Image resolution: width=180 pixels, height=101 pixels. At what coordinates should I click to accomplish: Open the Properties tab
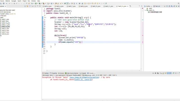click(53, 73)
